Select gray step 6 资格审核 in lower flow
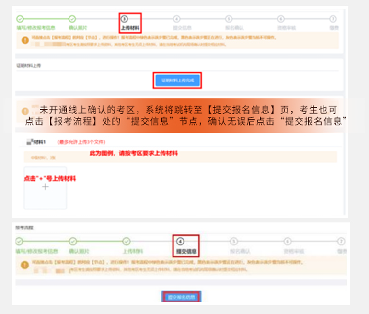 tap(288, 241)
